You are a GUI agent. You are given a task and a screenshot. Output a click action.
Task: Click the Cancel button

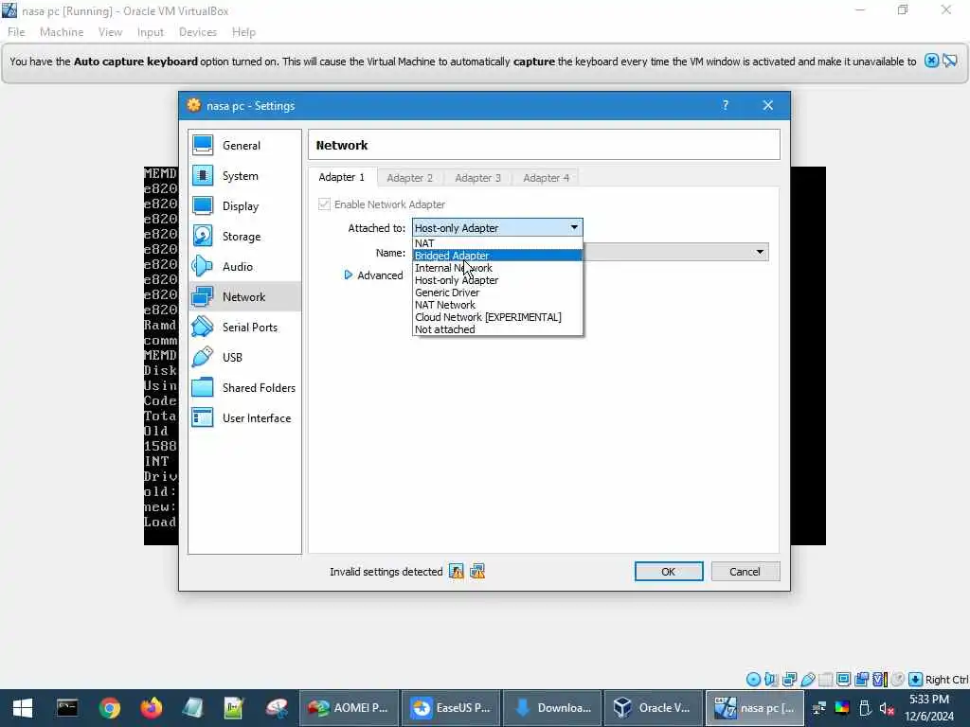pyautogui.click(x=745, y=572)
